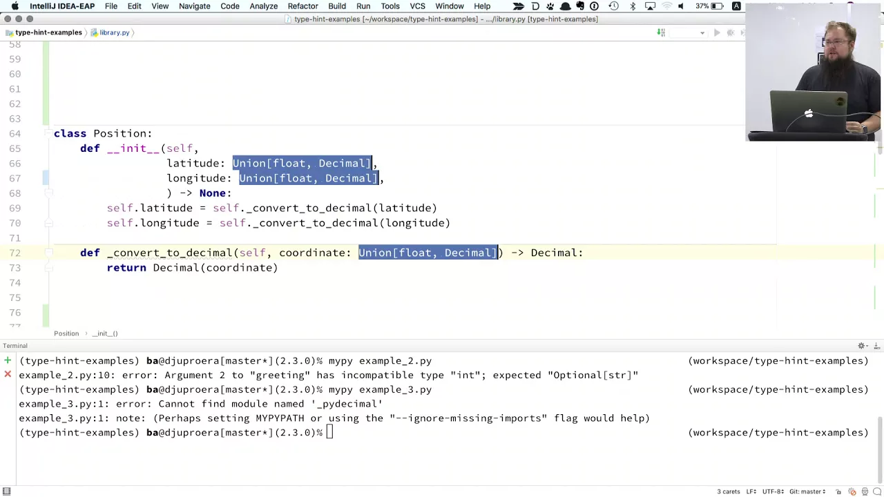Open the Code menu
This screenshot has height=497, width=884.
pyautogui.click(x=230, y=6)
